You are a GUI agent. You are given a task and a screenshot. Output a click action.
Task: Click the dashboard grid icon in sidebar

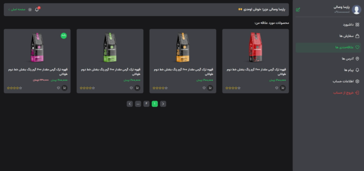coord(357,25)
